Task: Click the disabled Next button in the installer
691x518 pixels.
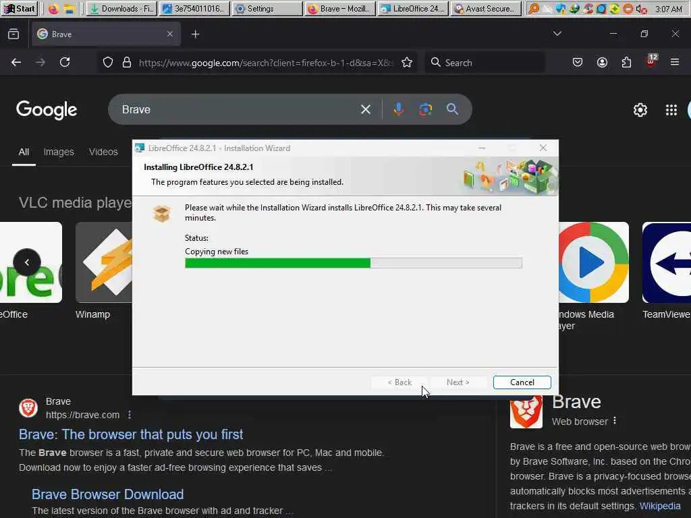Action: click(x=458, y=382)
